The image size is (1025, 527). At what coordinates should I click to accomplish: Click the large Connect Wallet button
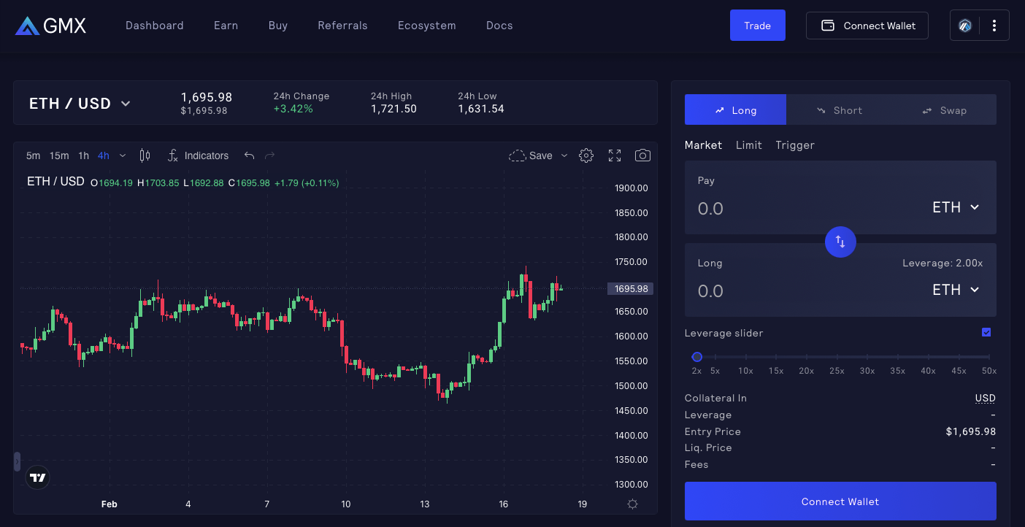(x=840, y=501)
